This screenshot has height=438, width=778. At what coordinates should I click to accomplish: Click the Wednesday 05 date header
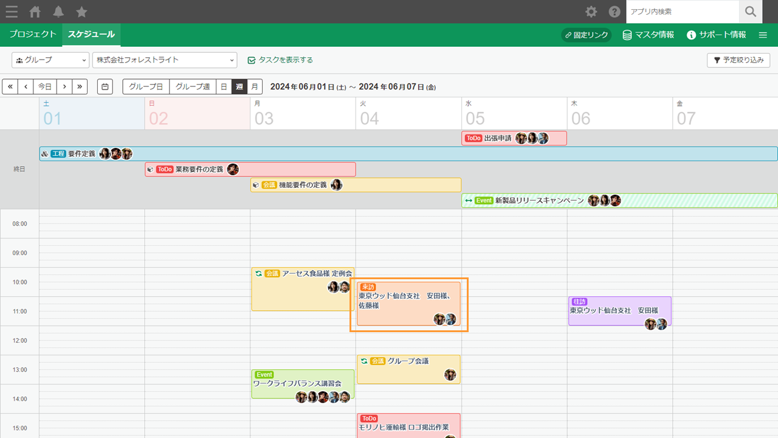point(515,113)
